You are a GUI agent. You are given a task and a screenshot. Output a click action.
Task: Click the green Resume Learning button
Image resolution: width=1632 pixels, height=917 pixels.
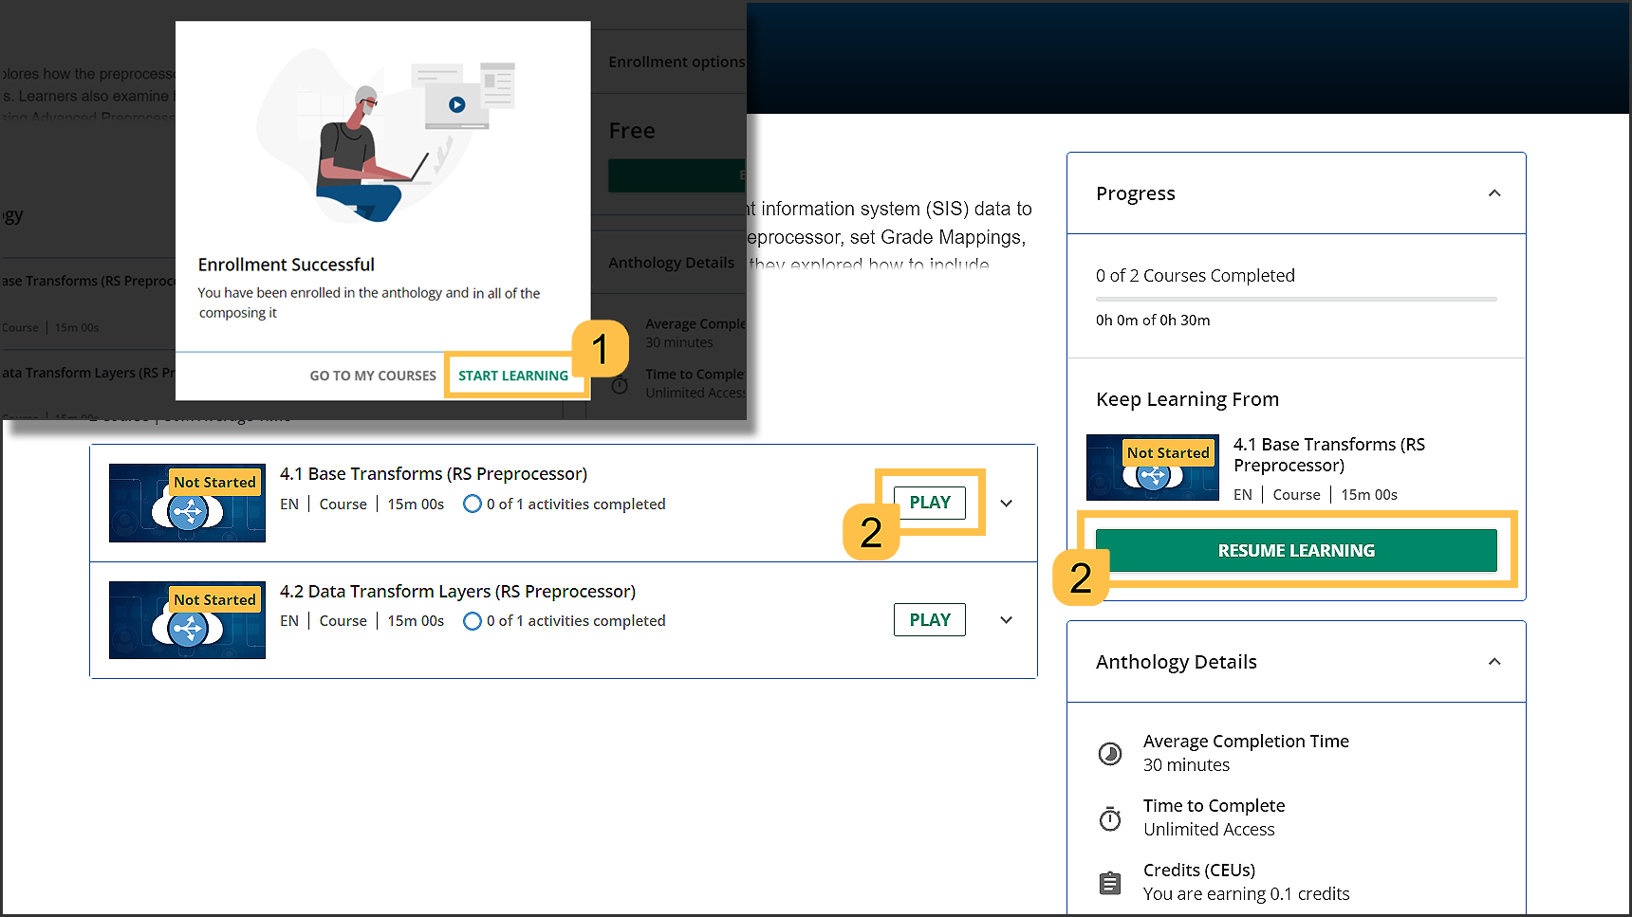1295,551
